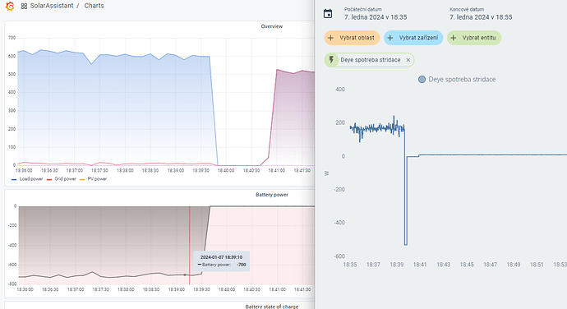
Task: Click the lightning icon on Deye chip
Action: tap(331, 60)
